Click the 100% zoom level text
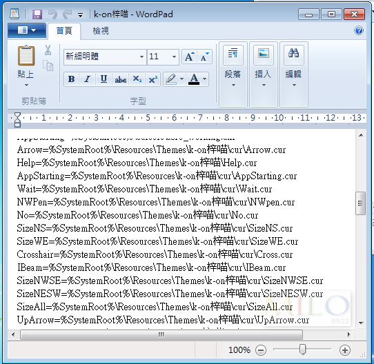The width and height of the screenshot is (374, 364). (x=239, y=350)
